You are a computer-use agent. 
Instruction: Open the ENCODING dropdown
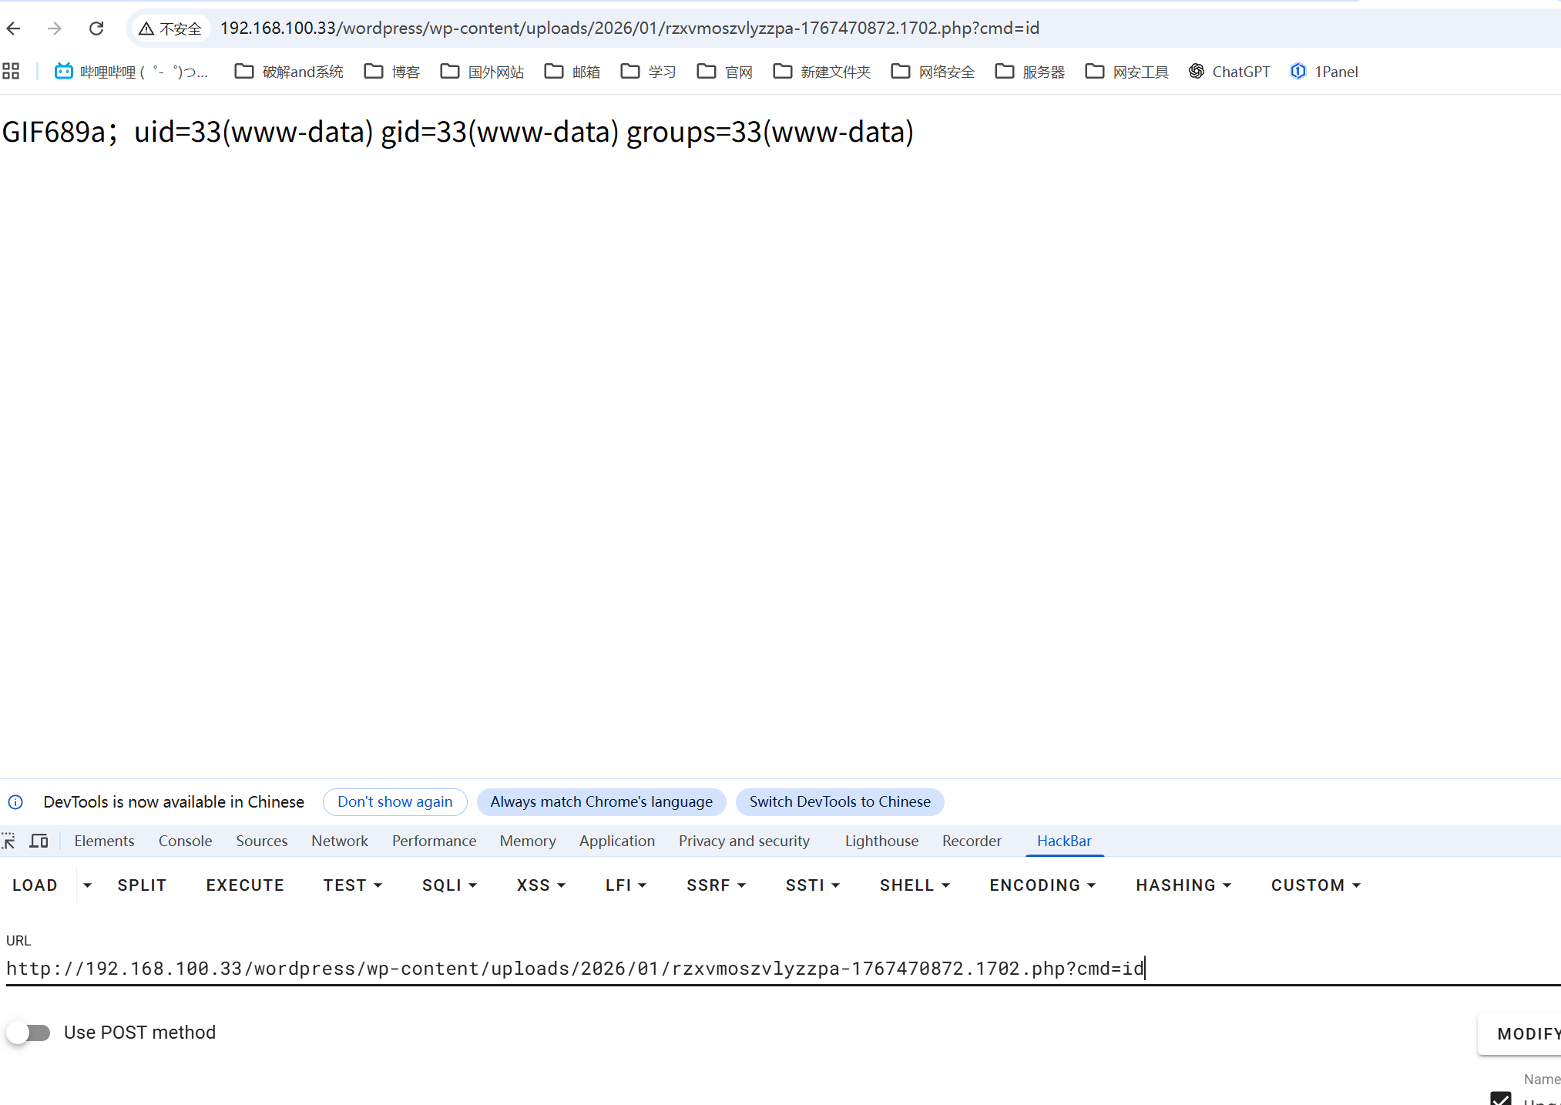tap(1042, 885)
